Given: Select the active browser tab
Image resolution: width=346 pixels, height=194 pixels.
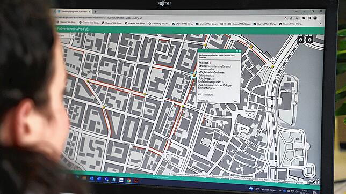Looking at the screenshot, I should [74, 11].
